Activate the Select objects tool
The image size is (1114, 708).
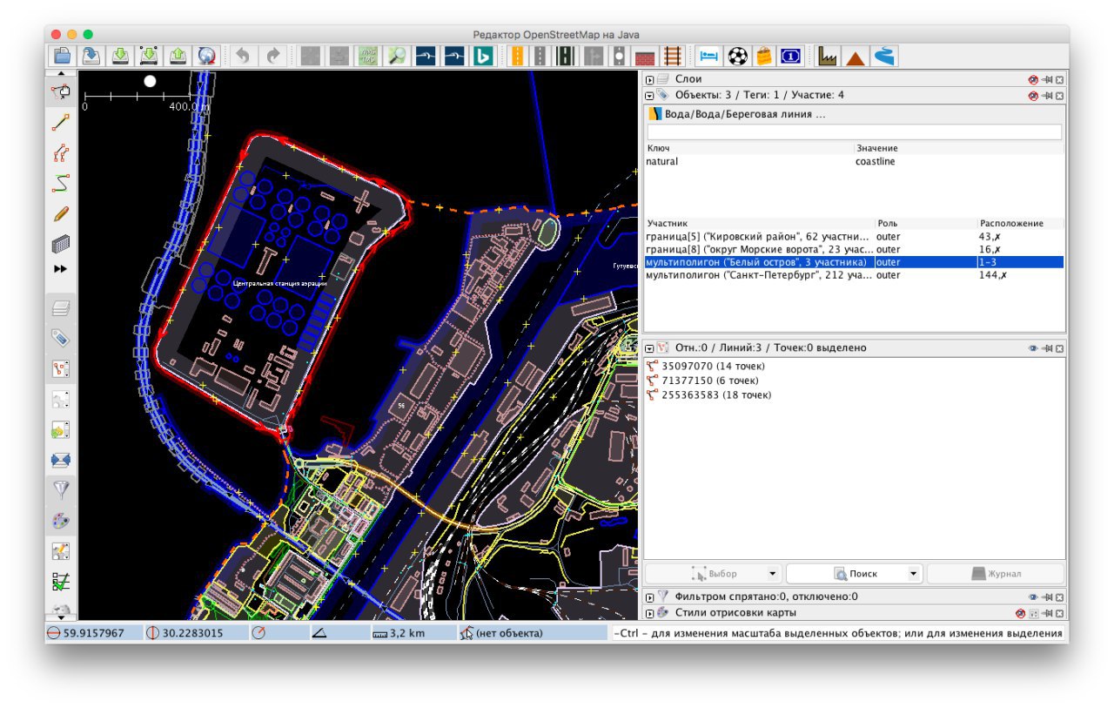point(61,91)
